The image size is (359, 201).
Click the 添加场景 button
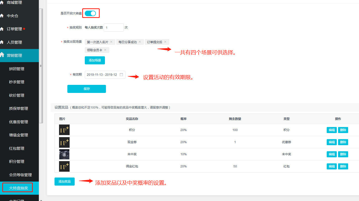coord(95,60)
